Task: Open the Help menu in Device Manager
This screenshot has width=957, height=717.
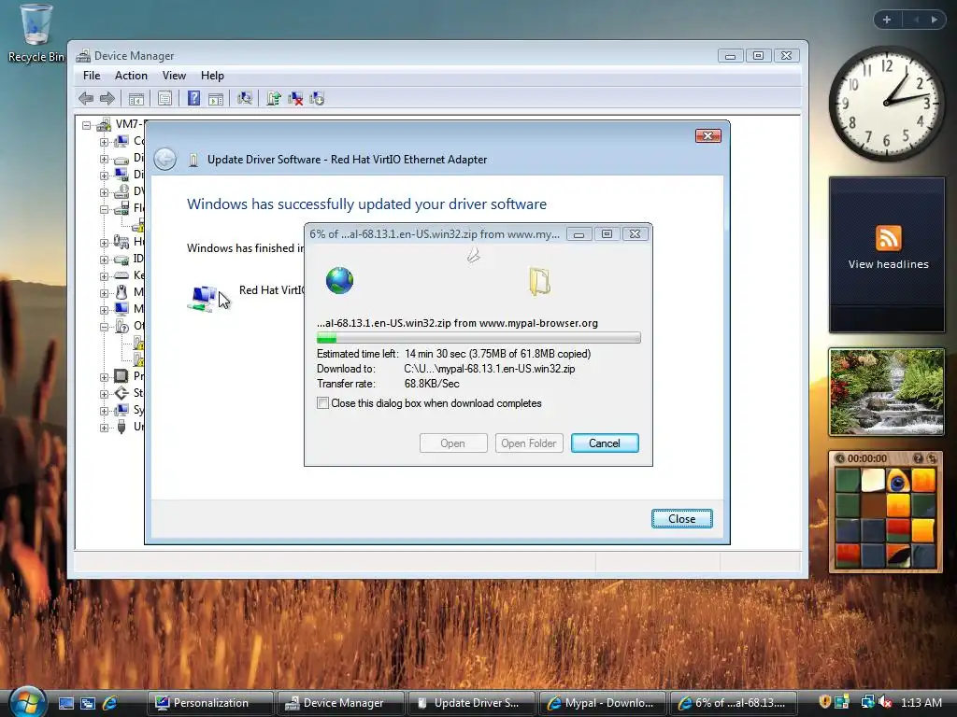Action: (212, 76)
